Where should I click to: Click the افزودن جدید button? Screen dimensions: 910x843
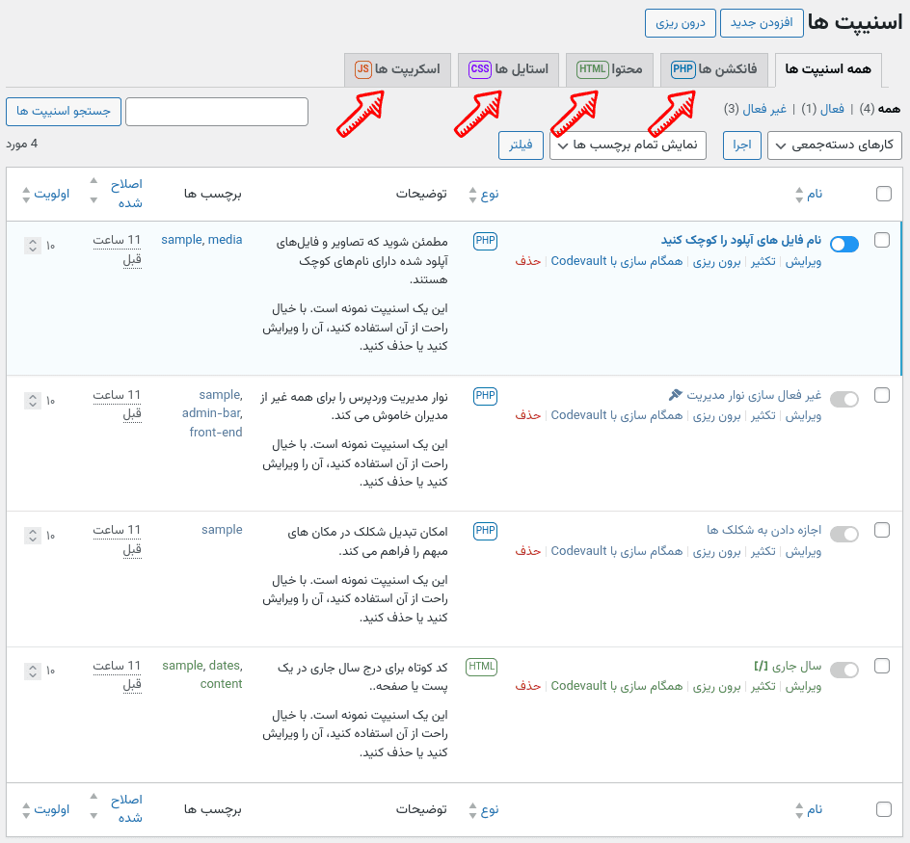tap(762, 23)
